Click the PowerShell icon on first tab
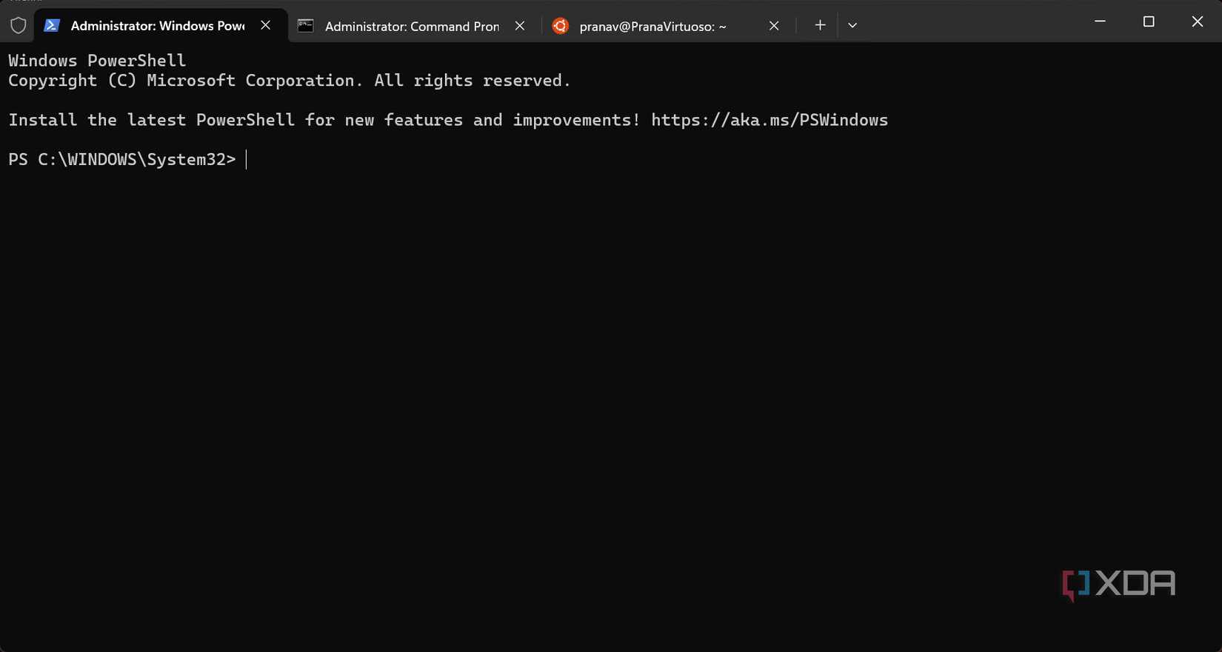The image size is (1222, 652). (x=52, y=25)
